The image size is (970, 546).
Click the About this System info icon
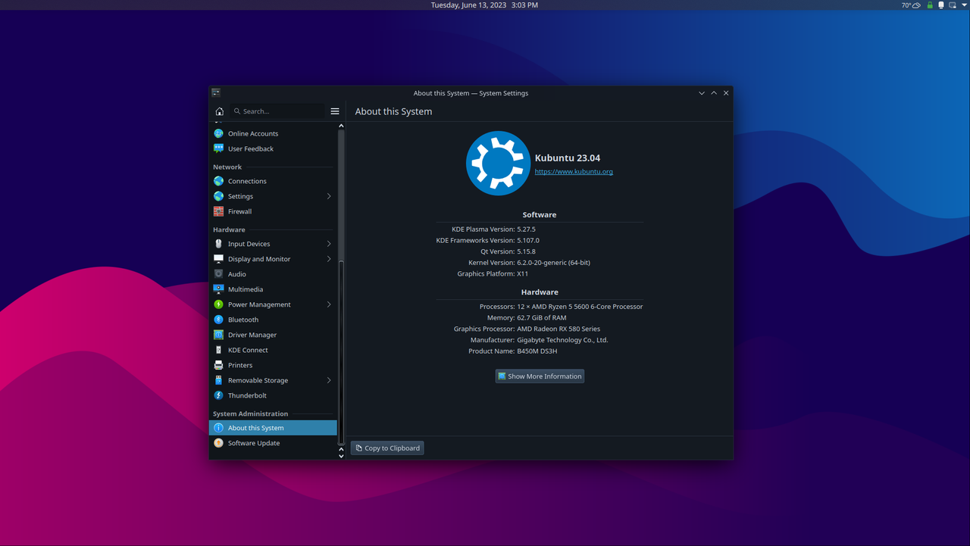[218, 428]
